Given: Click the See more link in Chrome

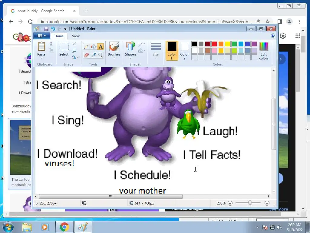Looking at the screenshot, I should (x=279, y=209).
